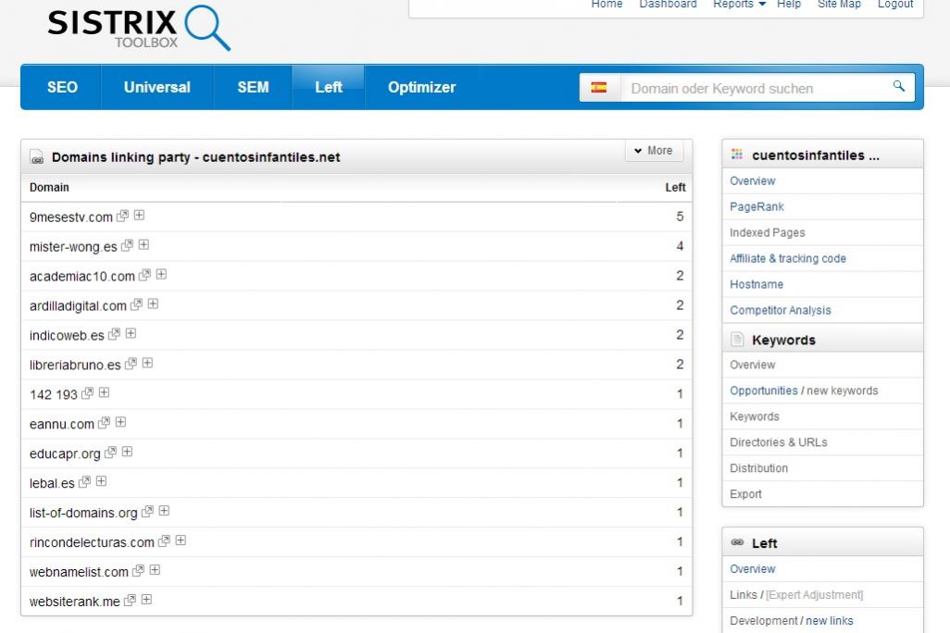Open the Reports dropdown menu

point(739,5)
